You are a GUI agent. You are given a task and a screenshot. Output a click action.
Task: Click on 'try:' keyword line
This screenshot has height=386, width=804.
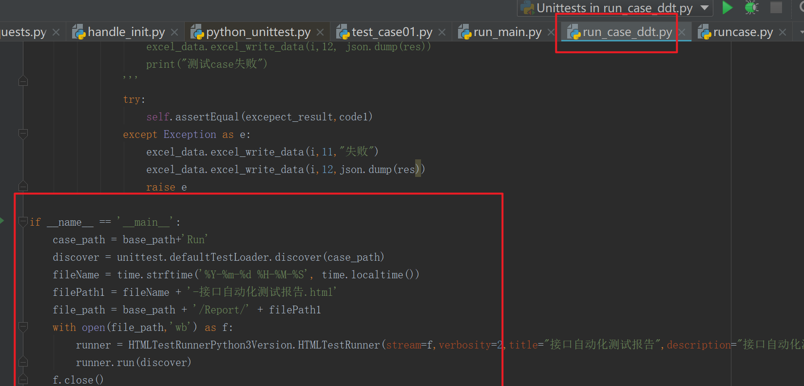click(134, 99)
